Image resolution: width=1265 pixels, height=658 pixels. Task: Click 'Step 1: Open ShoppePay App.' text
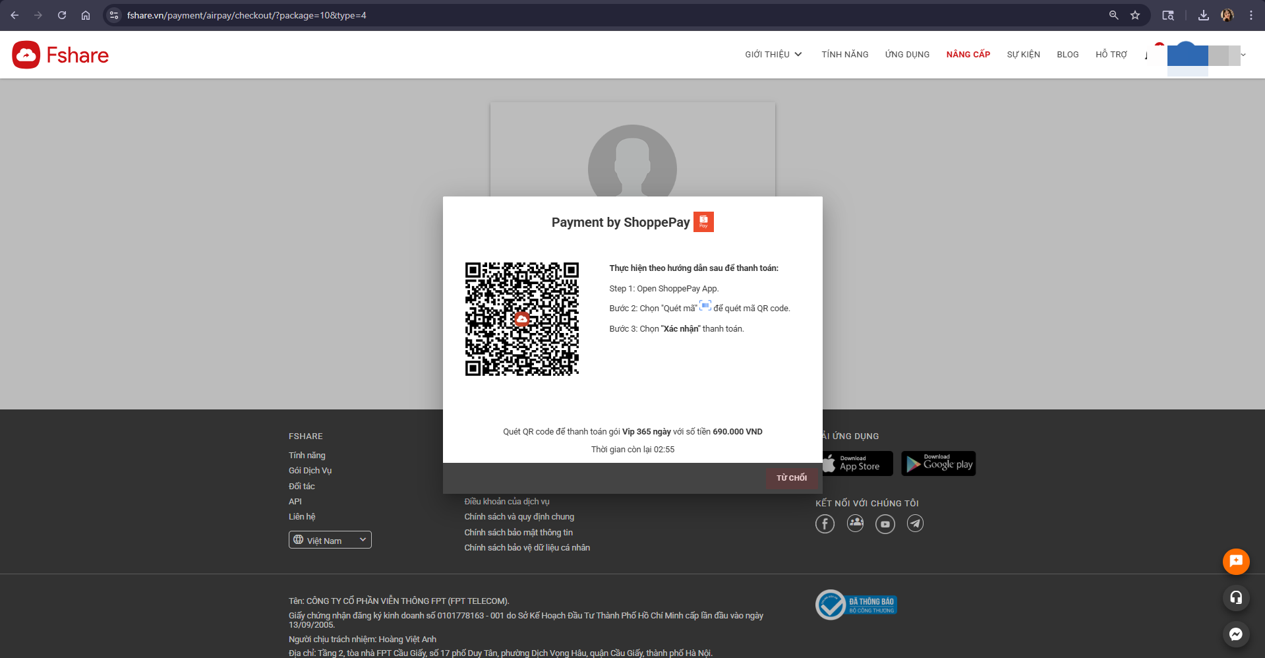[664, 289]
